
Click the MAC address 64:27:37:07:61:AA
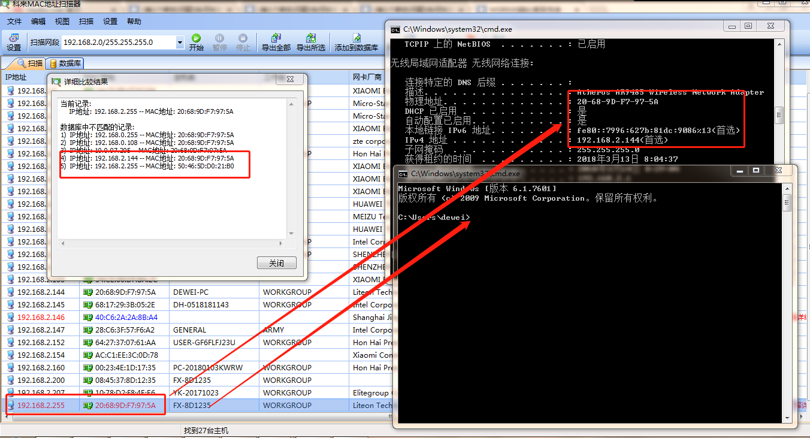(x=125, y=343)
